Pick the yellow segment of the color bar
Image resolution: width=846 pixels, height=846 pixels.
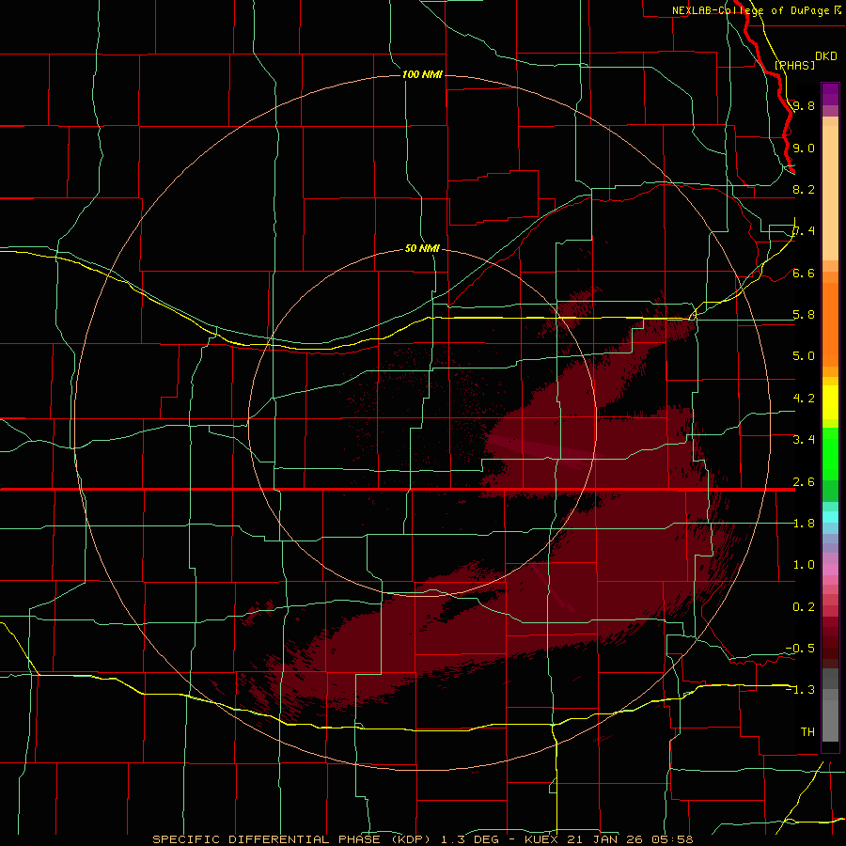click(x=830, y=402)
